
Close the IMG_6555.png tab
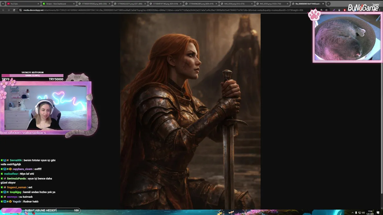288,4
